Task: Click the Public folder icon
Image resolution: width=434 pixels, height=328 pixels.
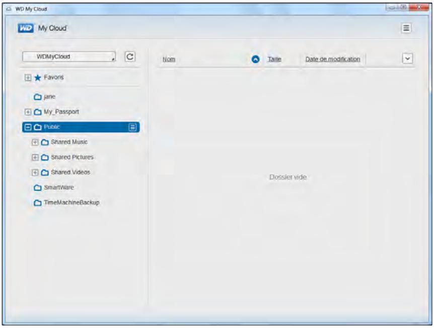Action: coord(38,127)
